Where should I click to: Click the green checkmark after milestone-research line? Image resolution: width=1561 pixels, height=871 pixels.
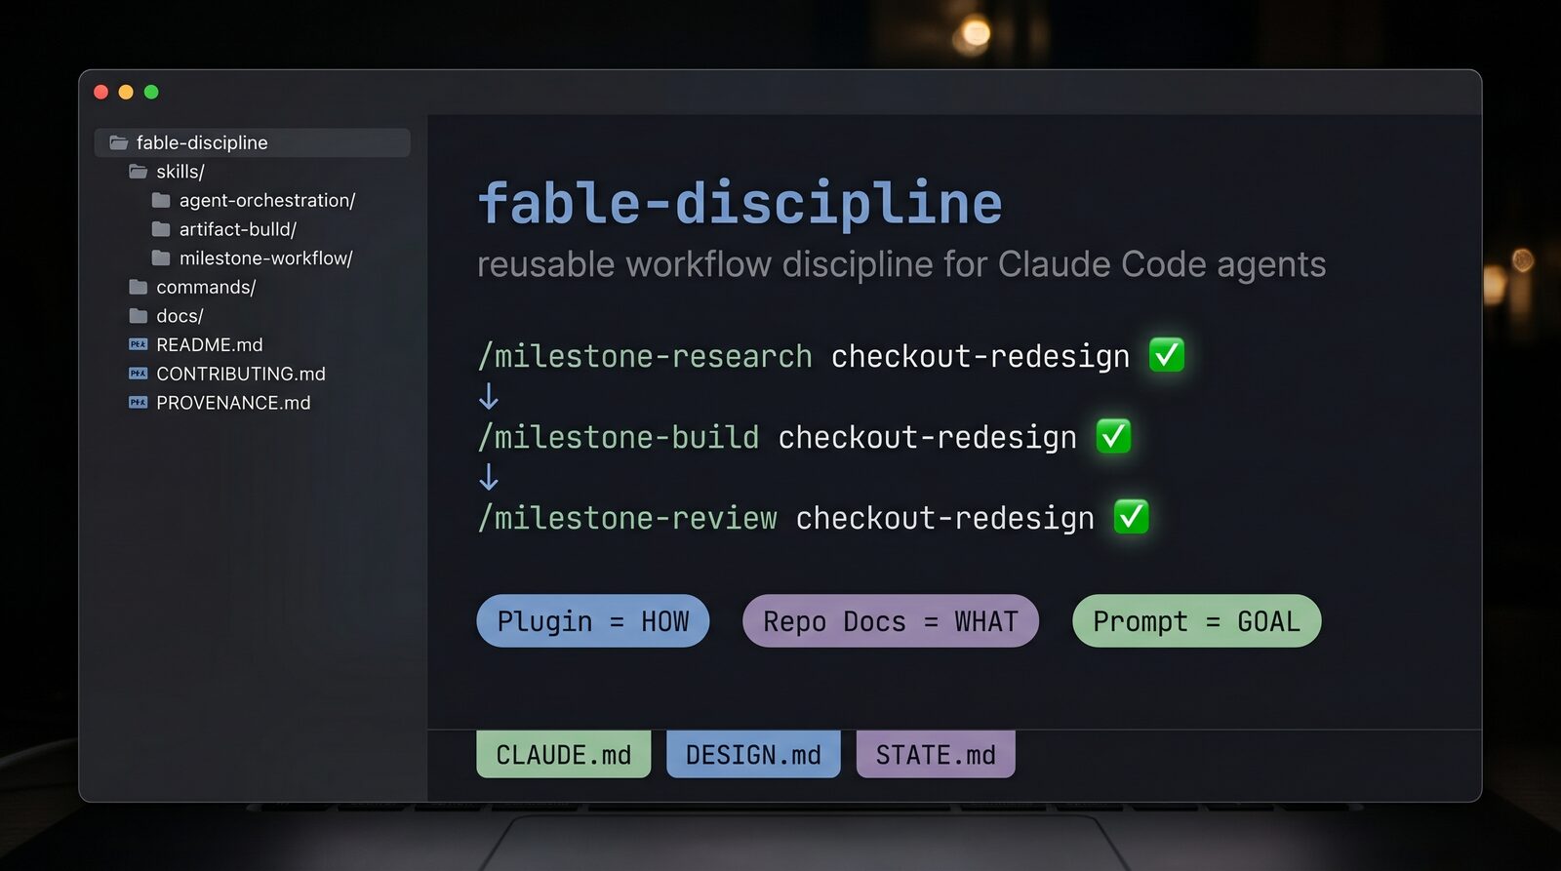pyautogui.click(x=1167, y=355)
